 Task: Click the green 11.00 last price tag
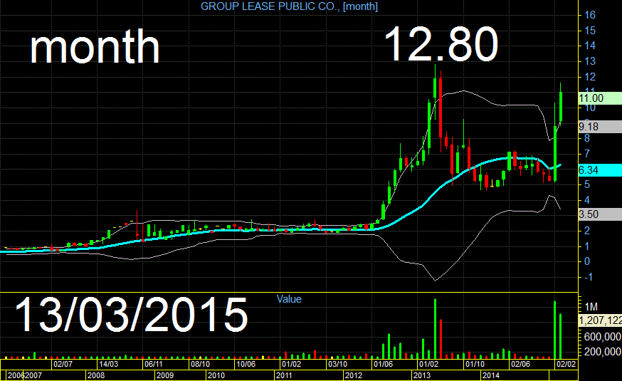[x=600, y=98]
